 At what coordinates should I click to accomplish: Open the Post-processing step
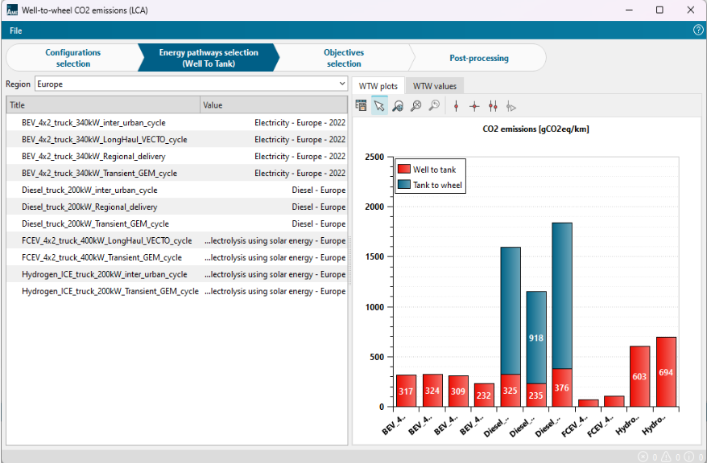click(478, 58)
